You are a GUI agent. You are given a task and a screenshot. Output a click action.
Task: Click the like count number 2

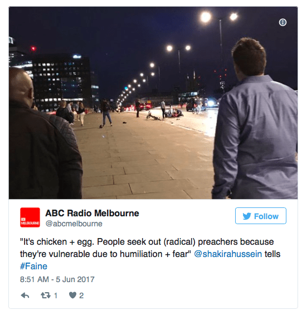(x=81, y=295)
